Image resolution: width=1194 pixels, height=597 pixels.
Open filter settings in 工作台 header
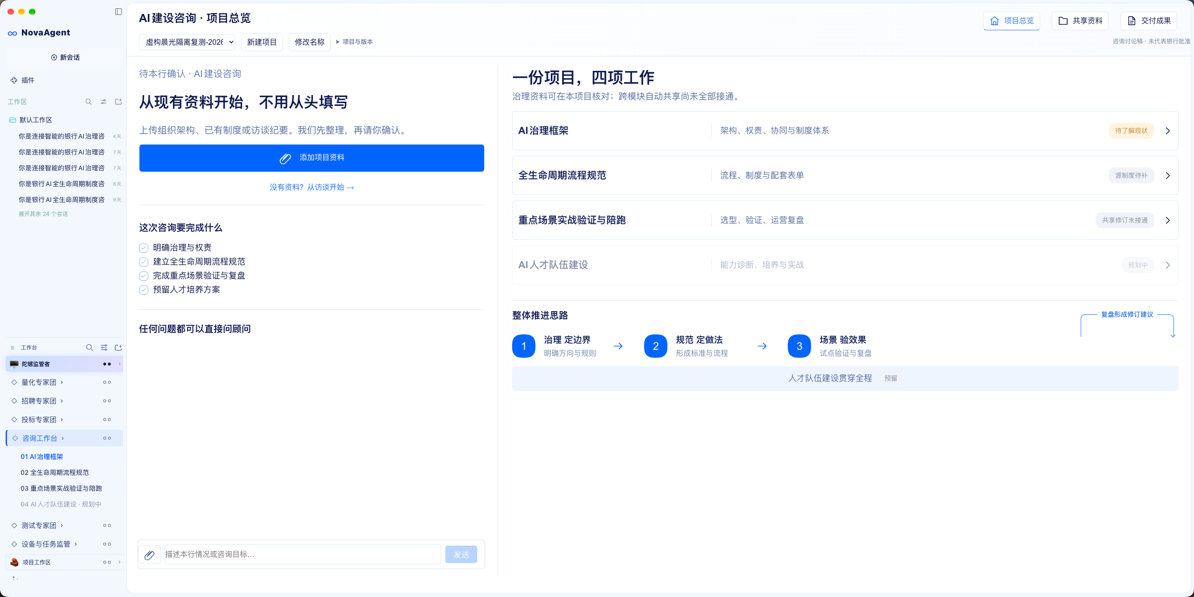pyautogui.click(x=104, y=347)
